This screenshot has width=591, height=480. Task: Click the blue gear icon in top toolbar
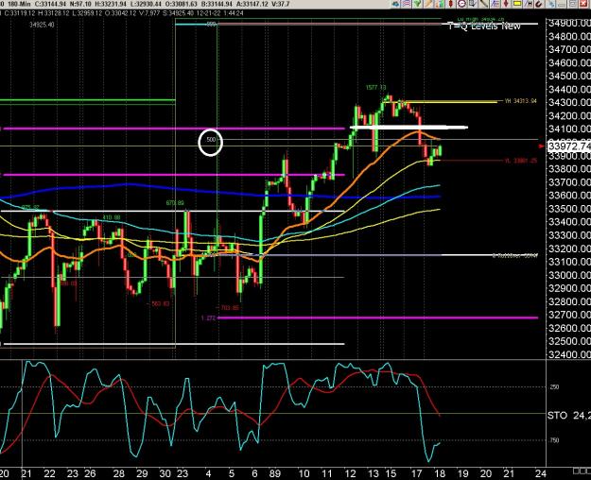pyautogui.click(x=395, y=4)
